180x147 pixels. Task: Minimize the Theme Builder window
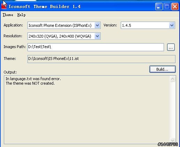coord(159,7)
